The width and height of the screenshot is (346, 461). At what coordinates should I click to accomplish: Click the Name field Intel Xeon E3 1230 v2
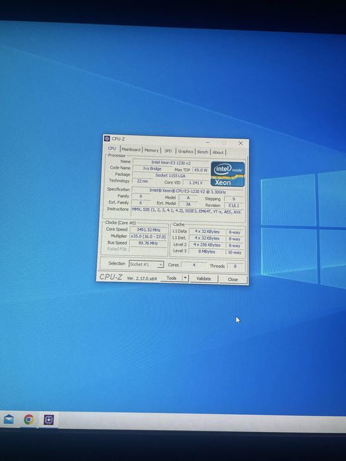coord(171,162)
